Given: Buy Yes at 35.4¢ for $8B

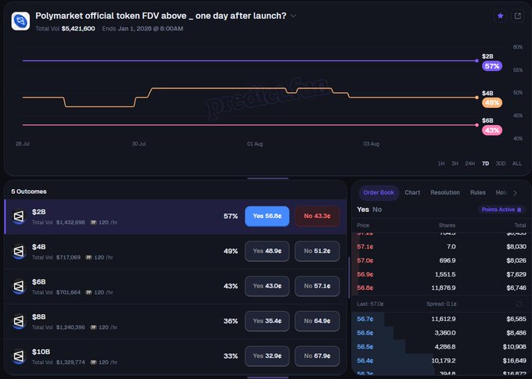Looking at the screenshot, I should [x=267, y=320].
